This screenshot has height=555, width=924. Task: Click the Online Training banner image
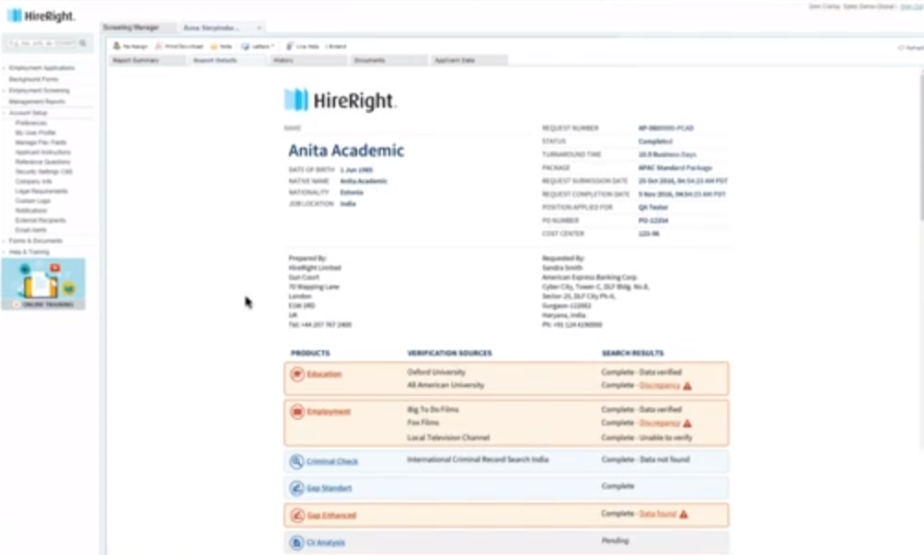click(43, 284)
